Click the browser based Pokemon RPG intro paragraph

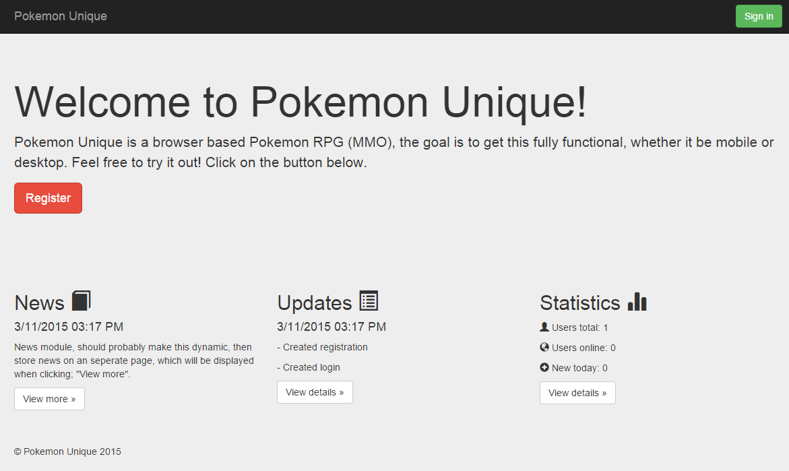[x=394, y=152]
